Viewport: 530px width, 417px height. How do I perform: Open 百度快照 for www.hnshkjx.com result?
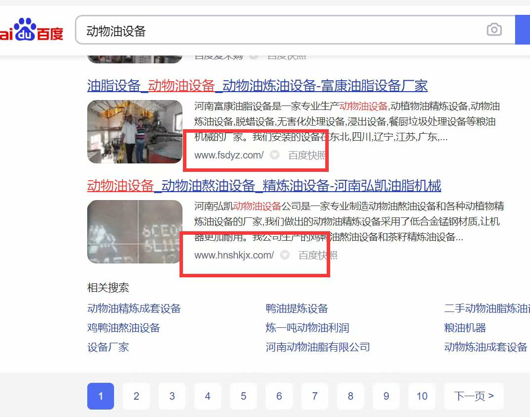318,255
